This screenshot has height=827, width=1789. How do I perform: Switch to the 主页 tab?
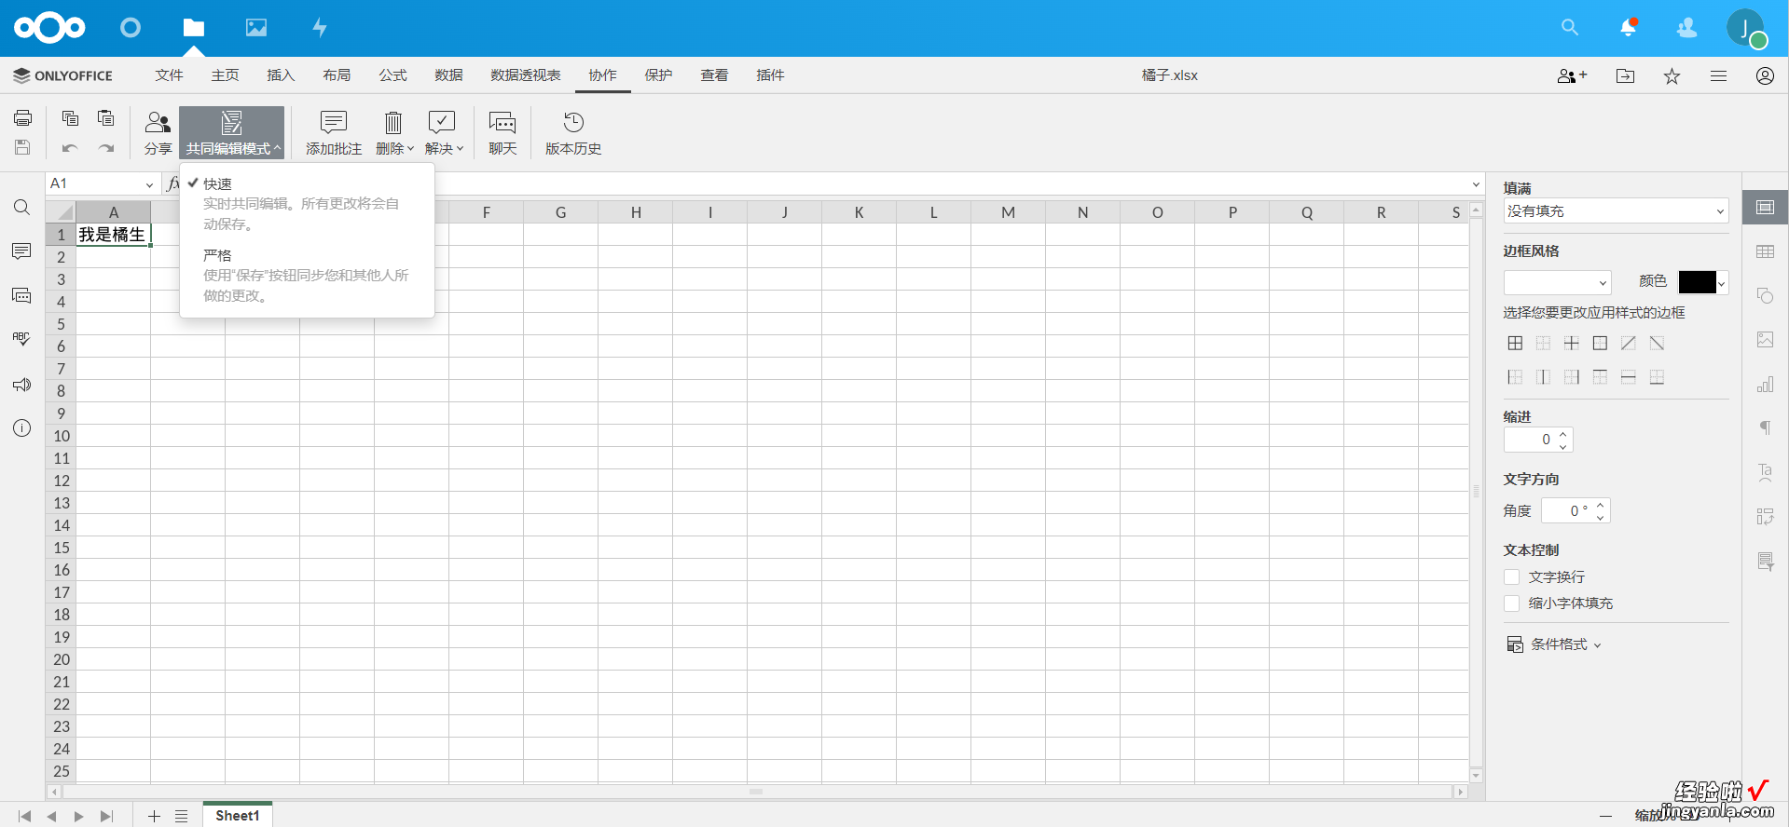tap(225, 75)
